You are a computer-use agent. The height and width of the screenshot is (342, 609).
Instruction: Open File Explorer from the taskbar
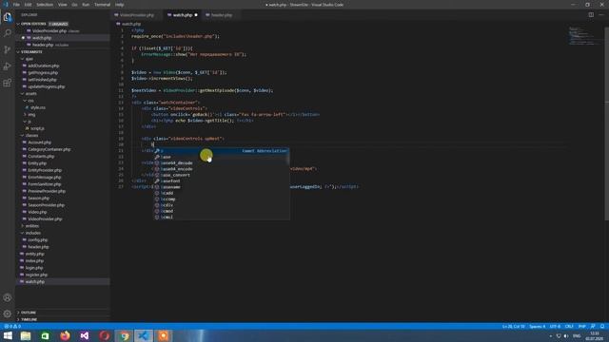(x=26, y=335)
